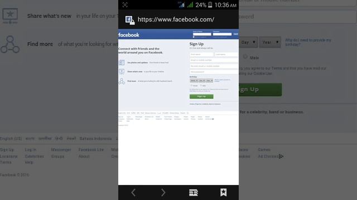Click the Messenger footer link
This screenshot has width=357, height=200.
pos(139,117)
